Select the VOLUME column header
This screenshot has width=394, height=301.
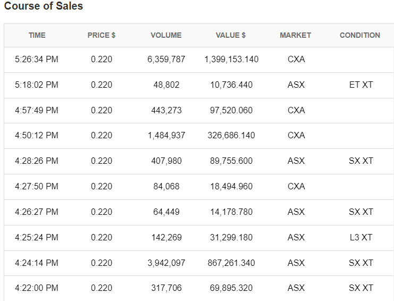[x=166, y=35]
